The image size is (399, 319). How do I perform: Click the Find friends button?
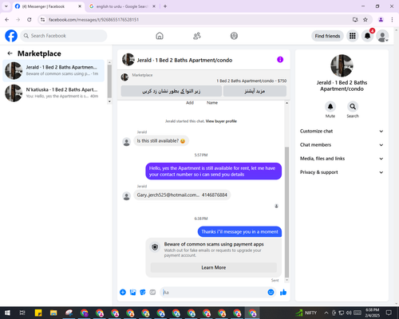[327, 36]
